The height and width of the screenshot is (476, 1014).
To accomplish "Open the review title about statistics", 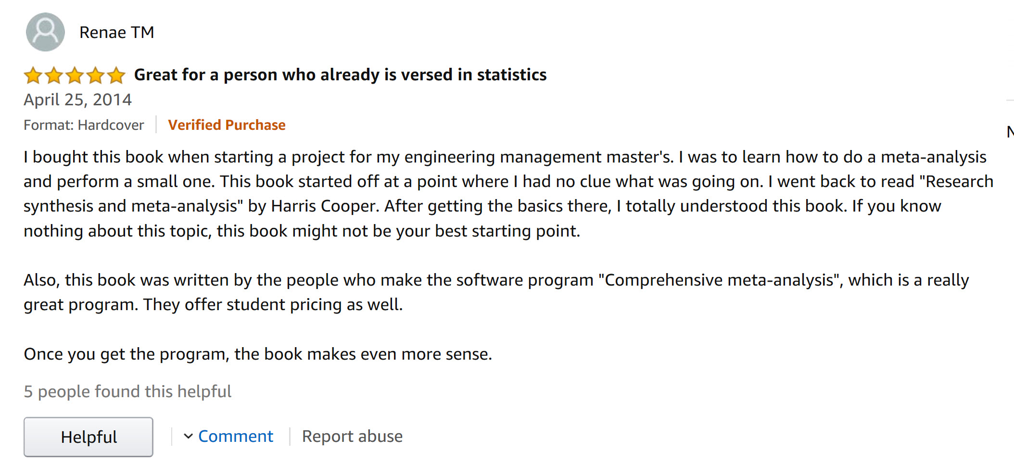I will (340, 75).
